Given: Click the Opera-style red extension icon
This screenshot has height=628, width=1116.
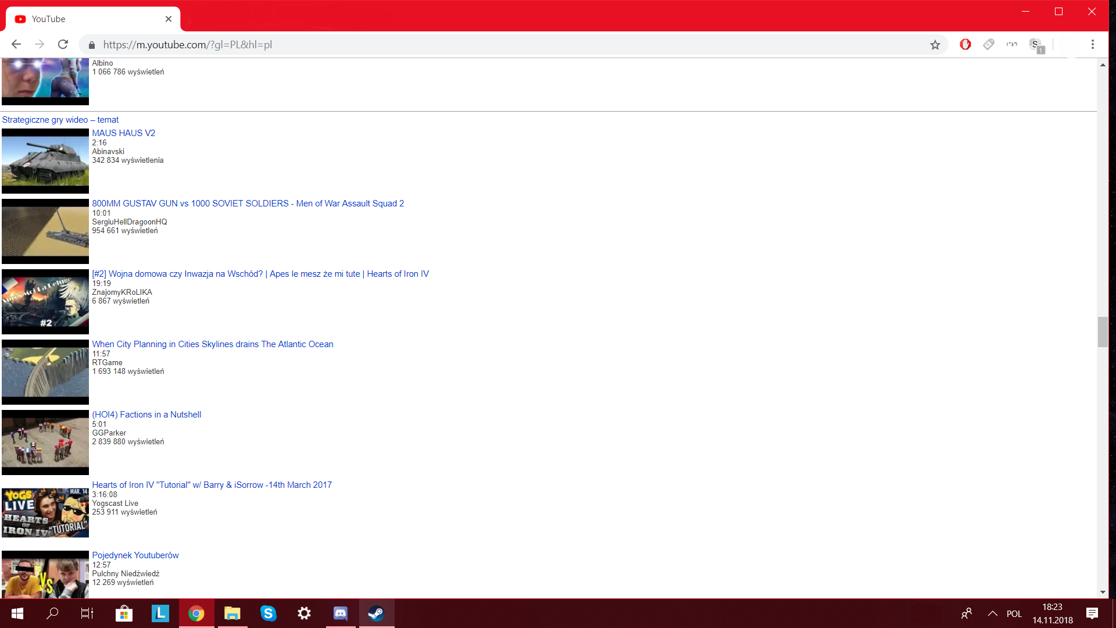Looking at the screenshot, I should point(965,44).
